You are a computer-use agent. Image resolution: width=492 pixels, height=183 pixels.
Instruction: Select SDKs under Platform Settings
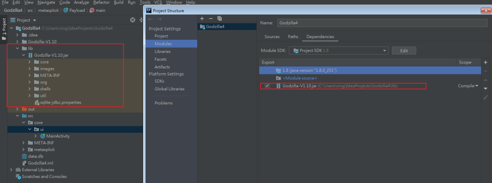[x=159, y=81]
